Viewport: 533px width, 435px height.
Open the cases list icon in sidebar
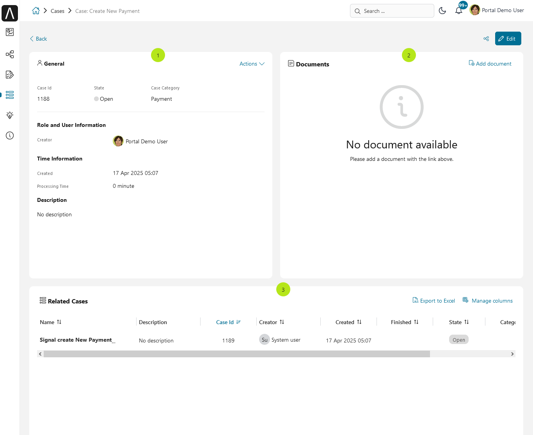[10, 95]
